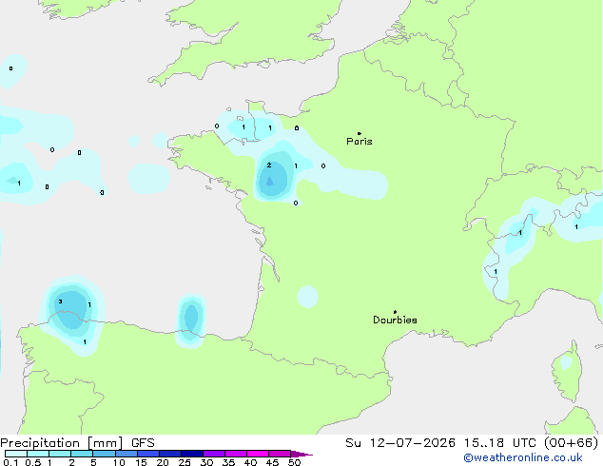Image resolution: width=603 pixels, height=466 pixels.
Task: Click the Paris city label
Action: [360, 142]
